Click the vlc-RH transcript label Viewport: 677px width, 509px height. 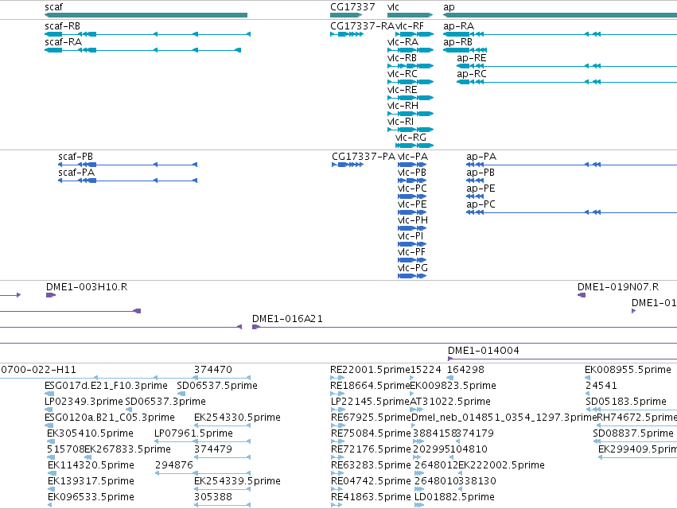point(403,106)
